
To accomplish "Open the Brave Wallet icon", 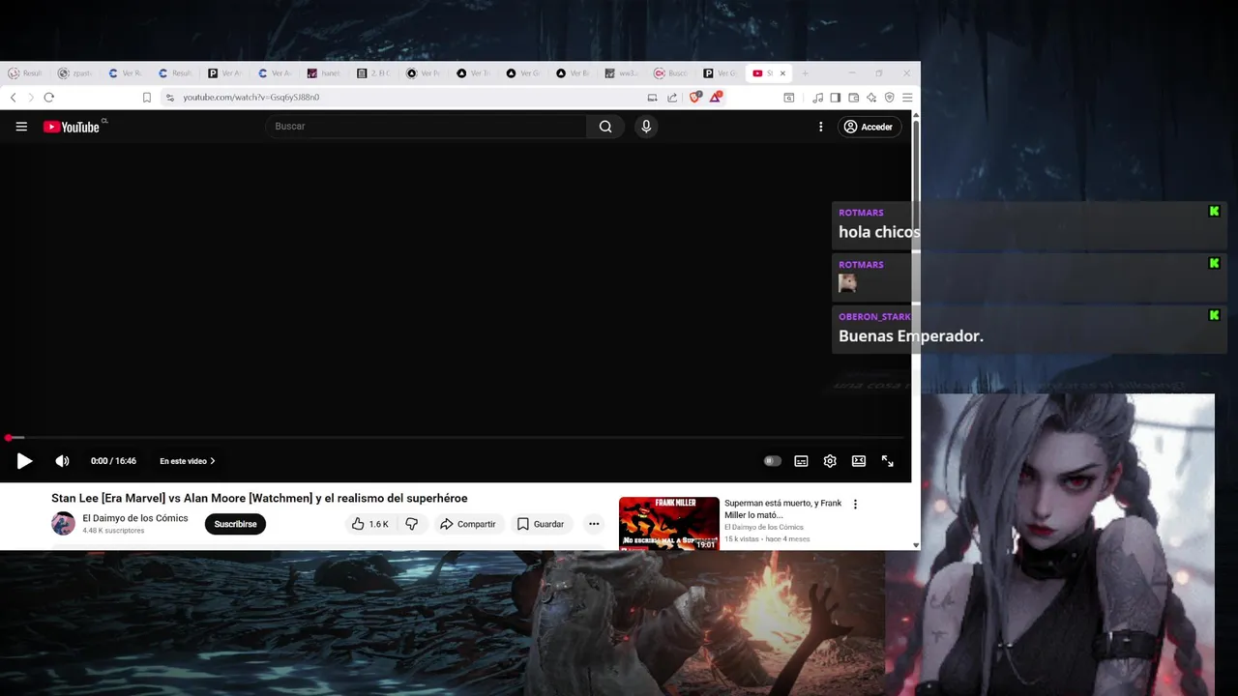I will [854, 98].
